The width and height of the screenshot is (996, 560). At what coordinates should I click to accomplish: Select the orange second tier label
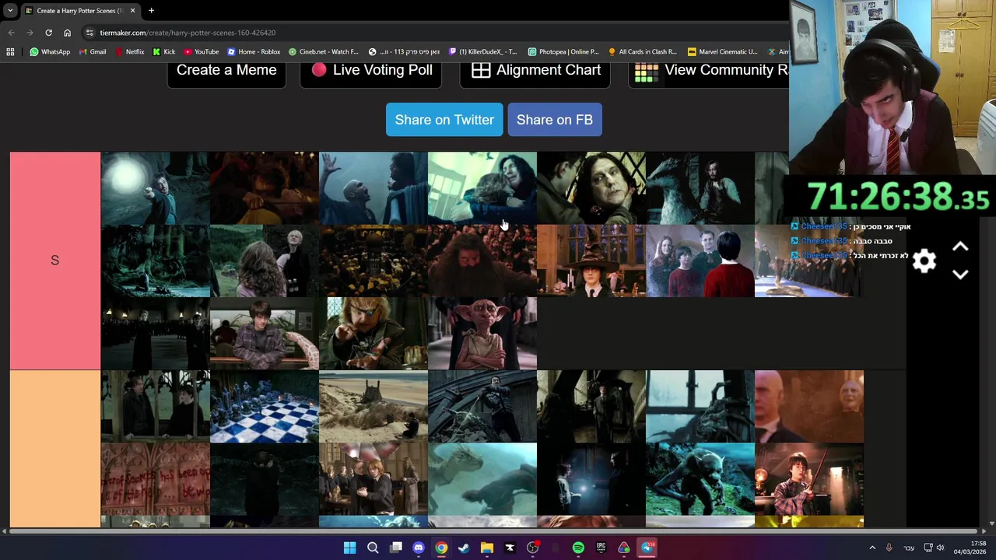click(x=54, y=449)
